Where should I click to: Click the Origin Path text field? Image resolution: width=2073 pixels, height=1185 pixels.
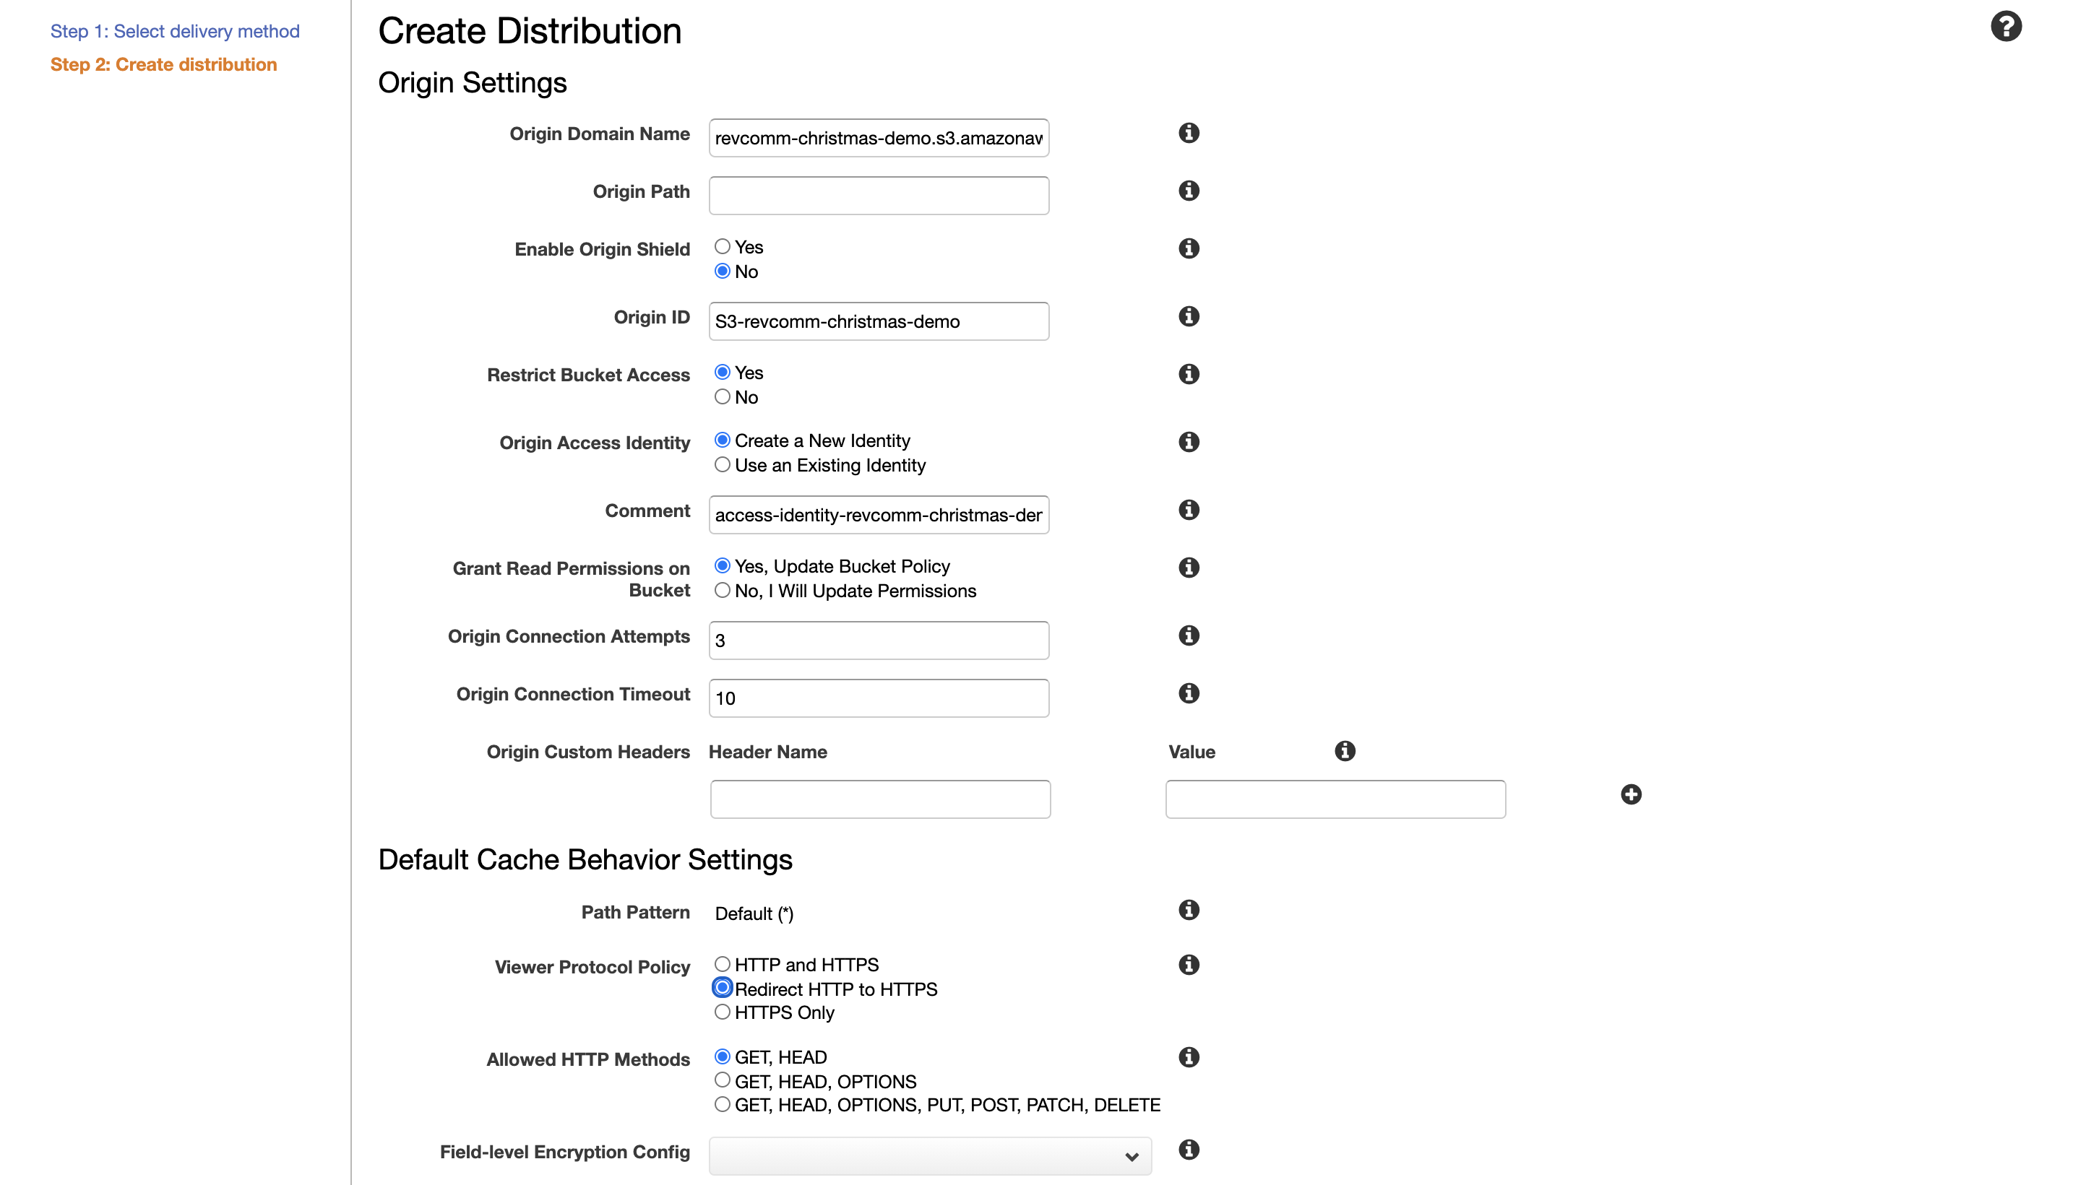[879, 195]
